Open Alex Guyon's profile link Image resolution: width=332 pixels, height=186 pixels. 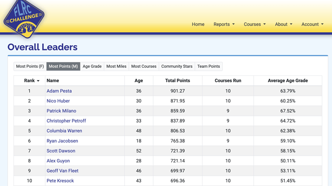click(58, 161)
